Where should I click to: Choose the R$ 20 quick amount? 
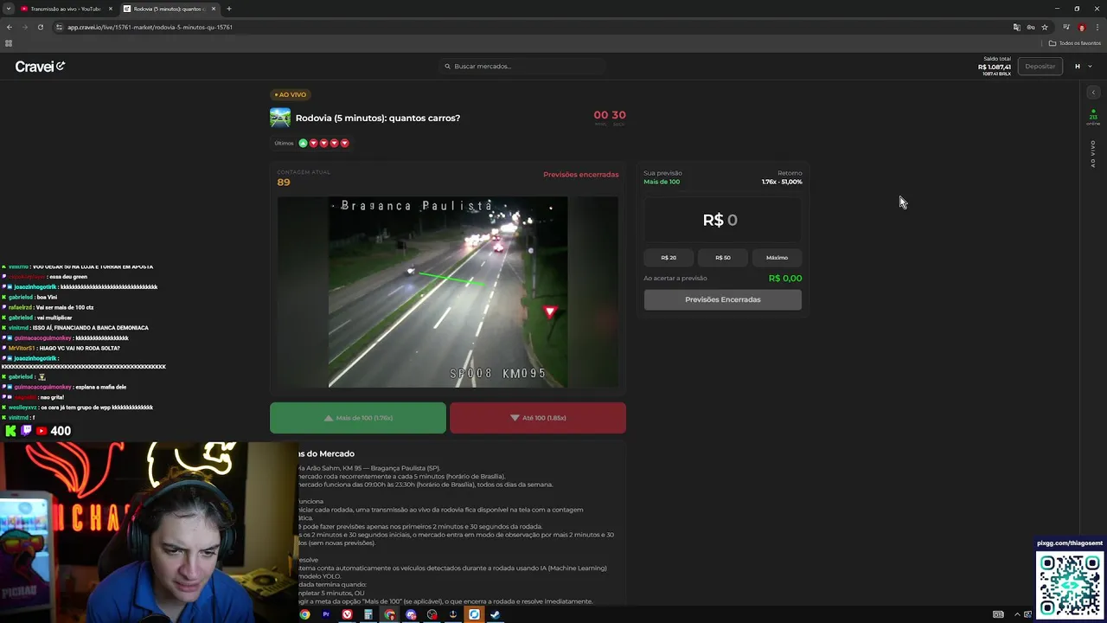[669, 258]
